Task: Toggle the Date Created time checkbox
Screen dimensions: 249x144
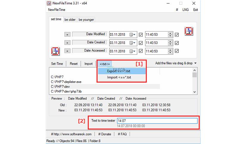Action: coord(177,43)
